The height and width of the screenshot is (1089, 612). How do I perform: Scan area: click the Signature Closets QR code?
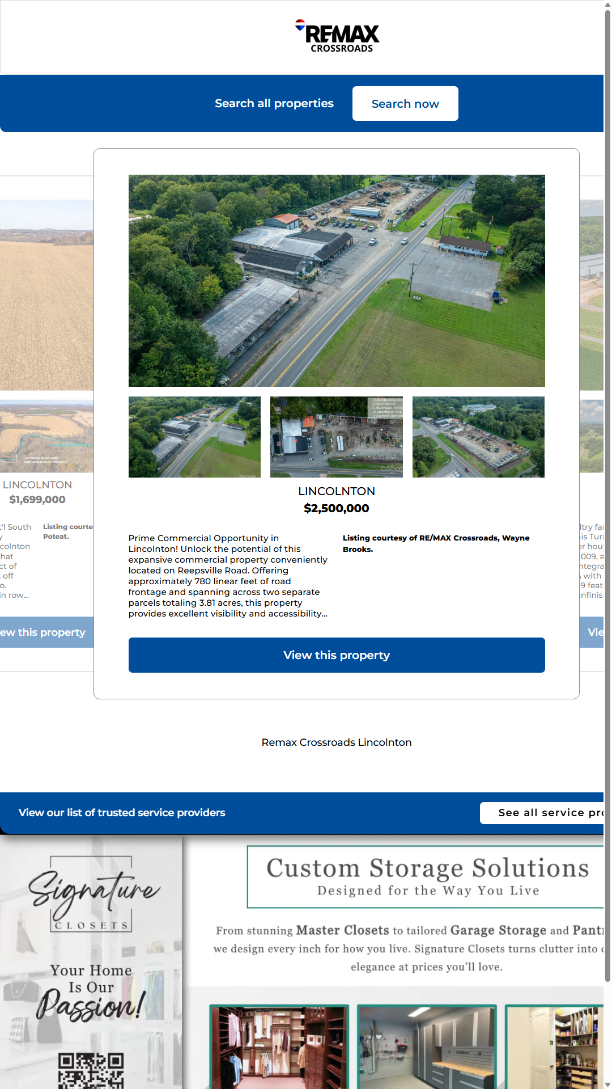coord(91,1071)
